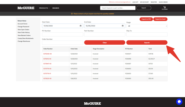Click the McGuire logo in header
Image resolution: width=185 pixels, height=107 pixels.
[26, 8]
